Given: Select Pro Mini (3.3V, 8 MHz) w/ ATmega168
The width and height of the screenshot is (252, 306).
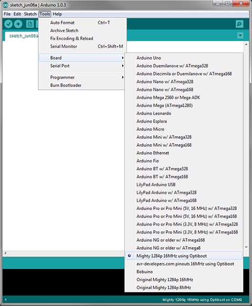Looking at the screenshot, I should (184, 232).
